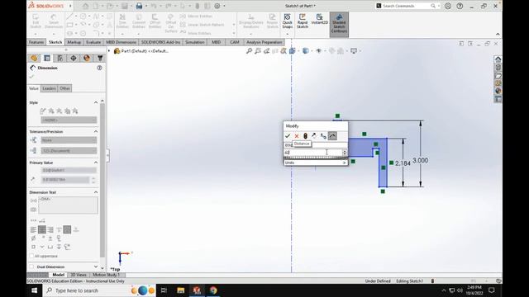
Task: Collapse the Dimension Text section
Action: pyautogui.click(x=96, y=192)
